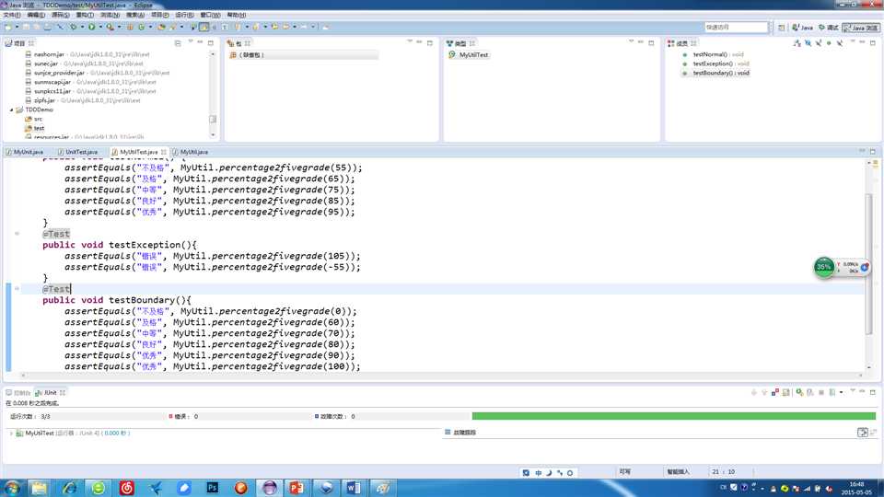Switch to the MyUnit.java editor tab

tap(24, 152)
